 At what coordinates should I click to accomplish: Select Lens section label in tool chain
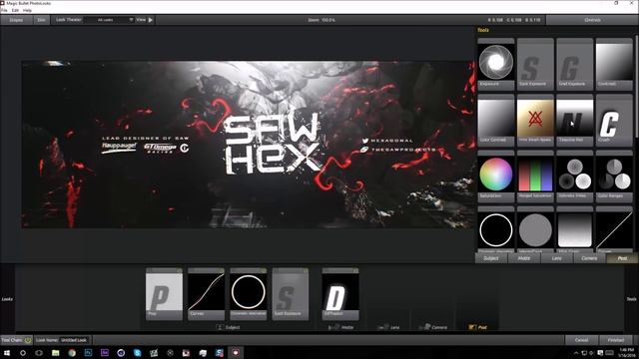pyautogui.click(x=389, y=327)
